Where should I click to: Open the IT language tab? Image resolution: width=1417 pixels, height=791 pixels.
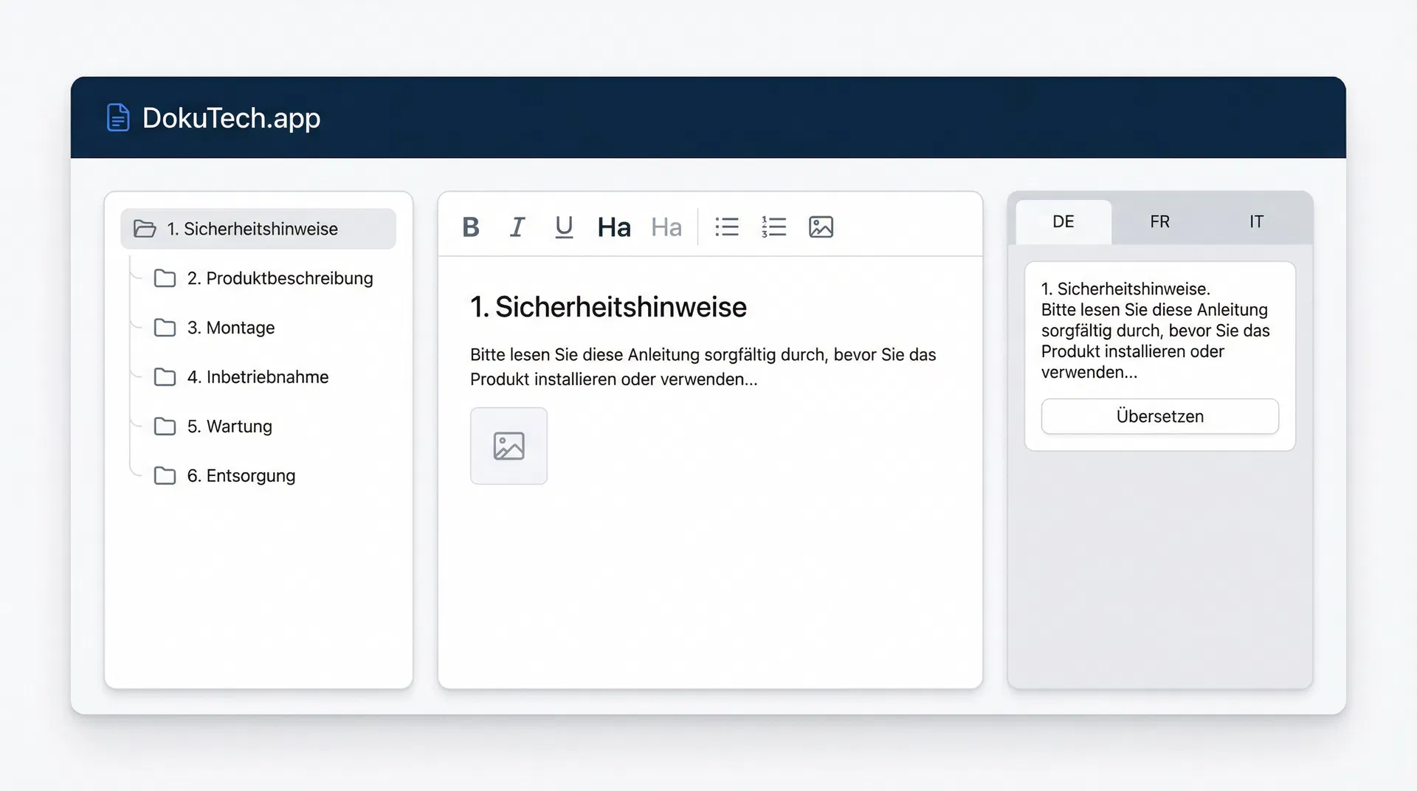click(x=1256, y=222)
